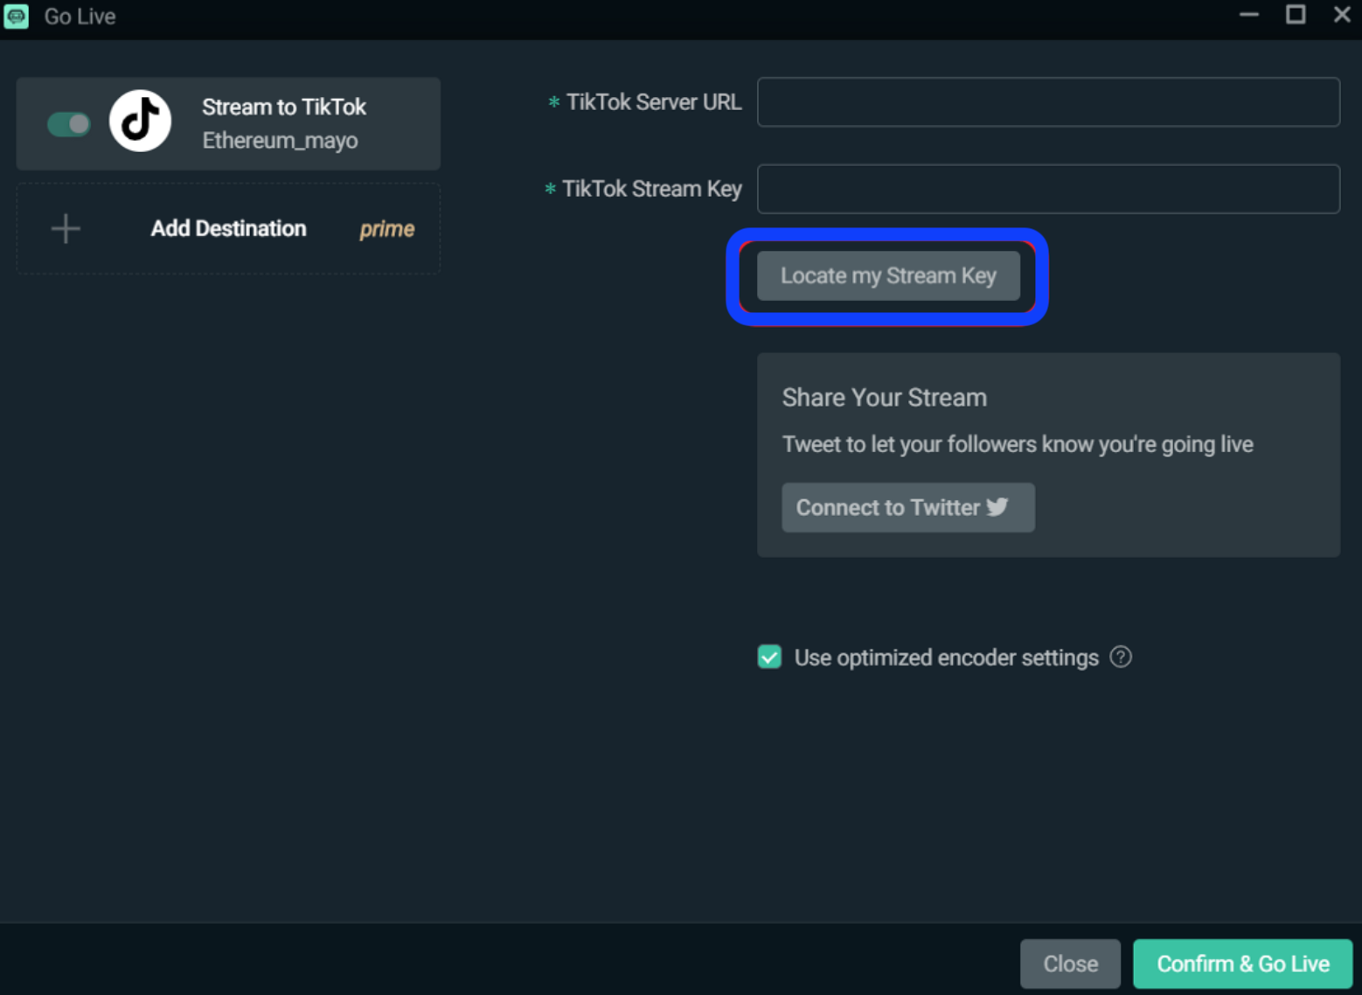Click Connect to Twitter button
This screenshot has width=1362, height=995.
pyautogui.click(x=908, y=507)
